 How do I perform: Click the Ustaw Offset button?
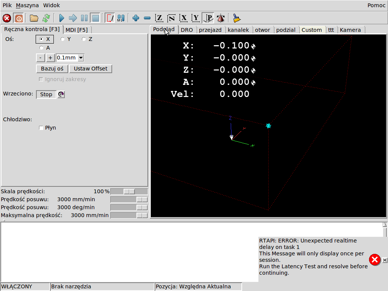click(91, 69)
